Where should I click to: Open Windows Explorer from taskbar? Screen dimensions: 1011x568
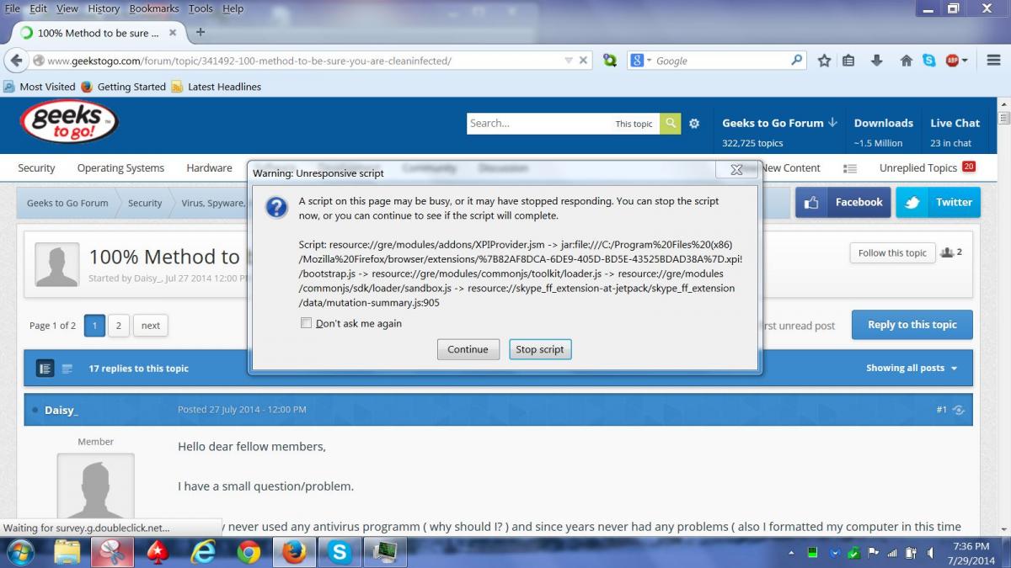click(x=67, y=552)
